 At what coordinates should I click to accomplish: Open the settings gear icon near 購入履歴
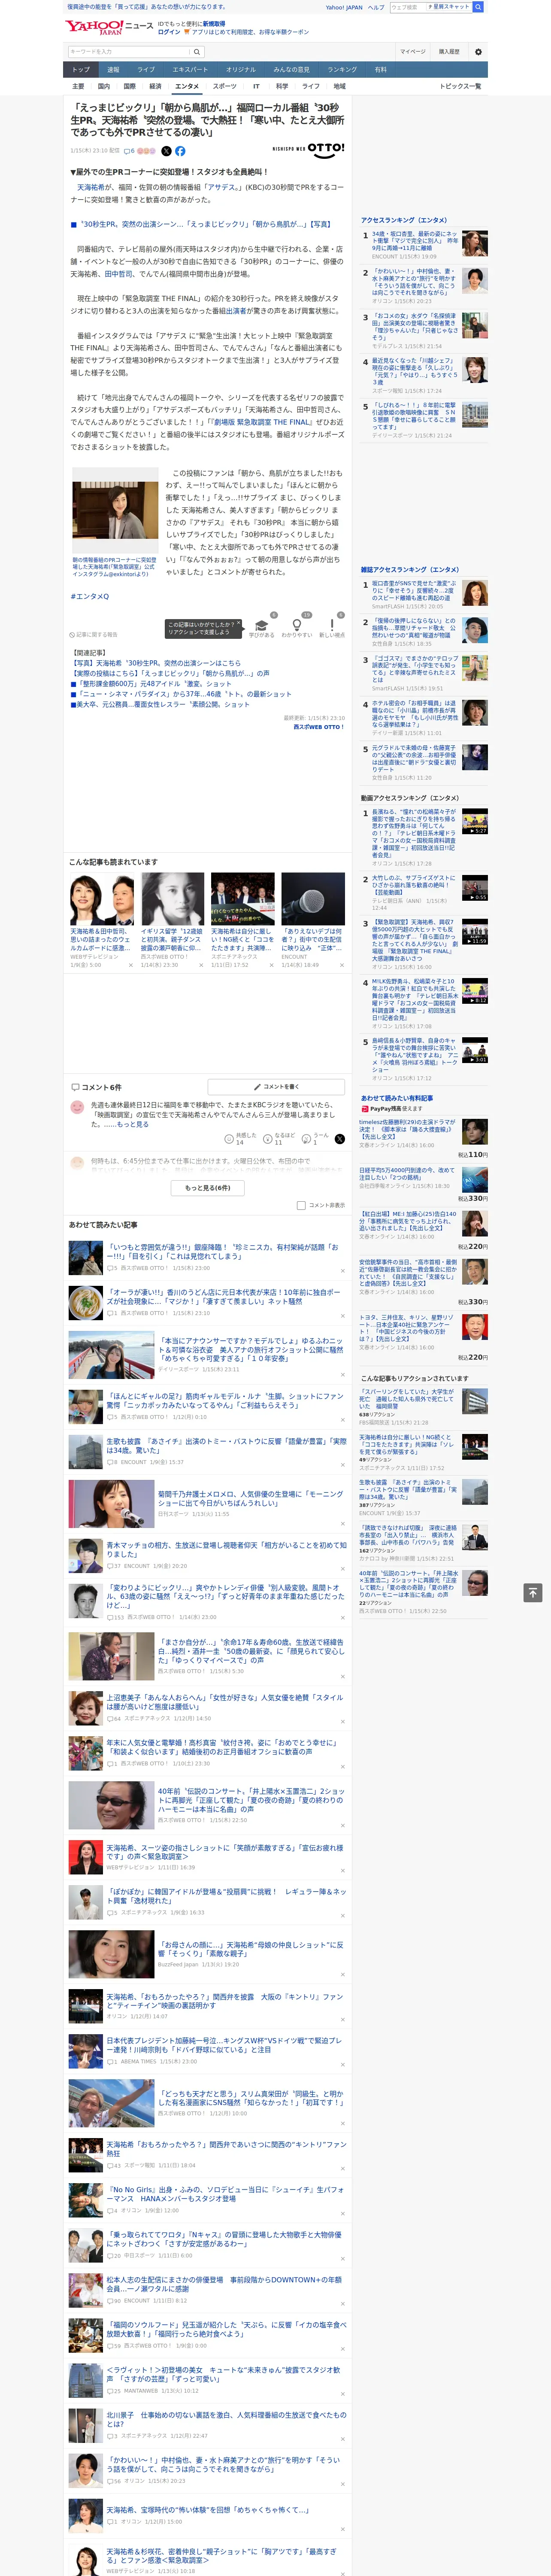click(477, 51)
